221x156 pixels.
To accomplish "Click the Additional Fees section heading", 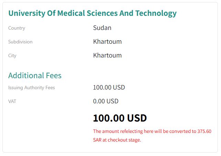I will pyautogui.click(x=35, y=75).
